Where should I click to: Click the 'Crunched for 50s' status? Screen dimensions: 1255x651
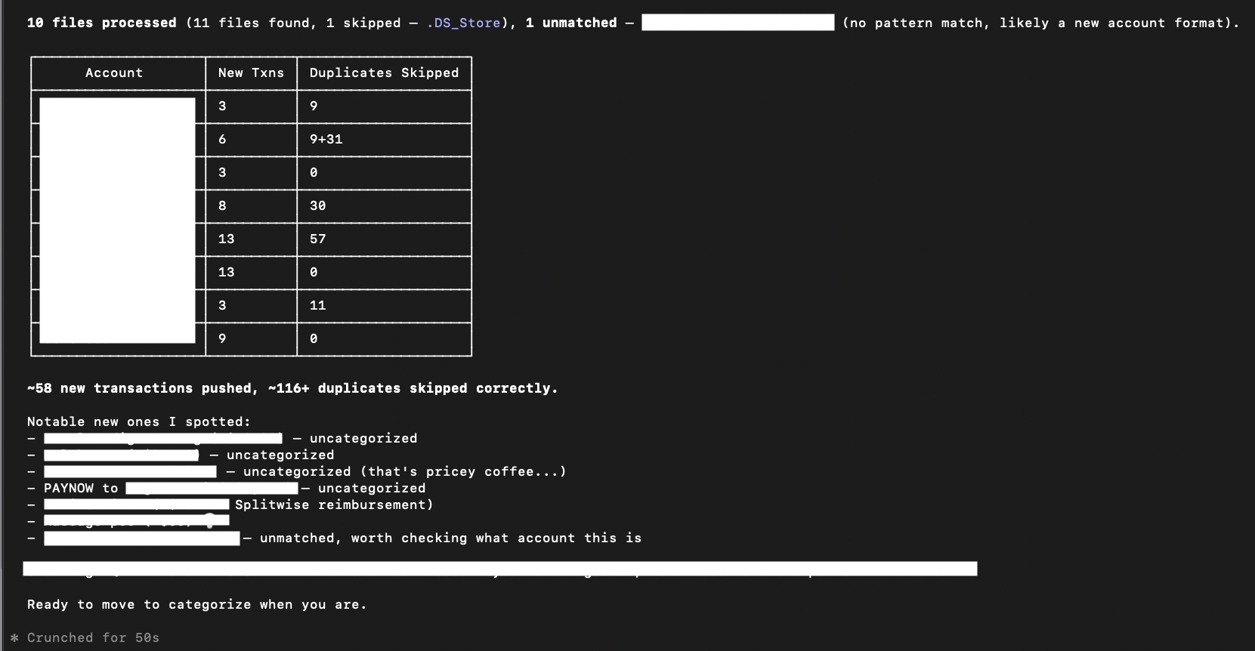[94, 638]
